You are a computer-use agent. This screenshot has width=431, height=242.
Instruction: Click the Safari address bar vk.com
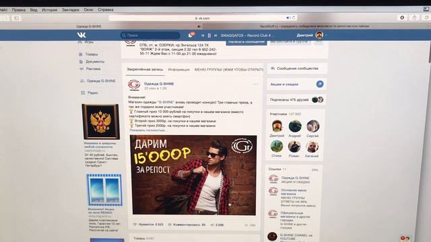coord(202,18)
